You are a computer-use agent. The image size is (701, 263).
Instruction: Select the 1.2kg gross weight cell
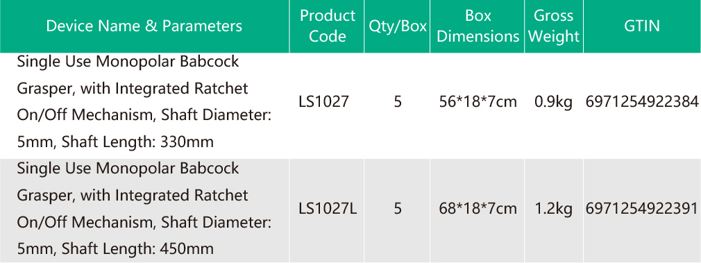(553, 208)
